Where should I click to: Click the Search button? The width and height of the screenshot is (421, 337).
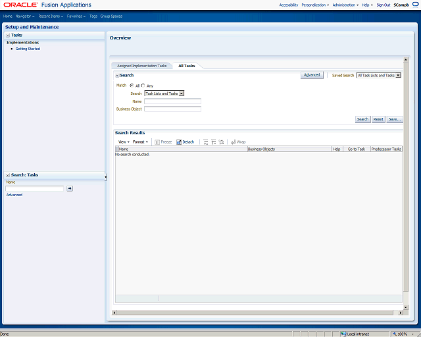coord(362,119)
